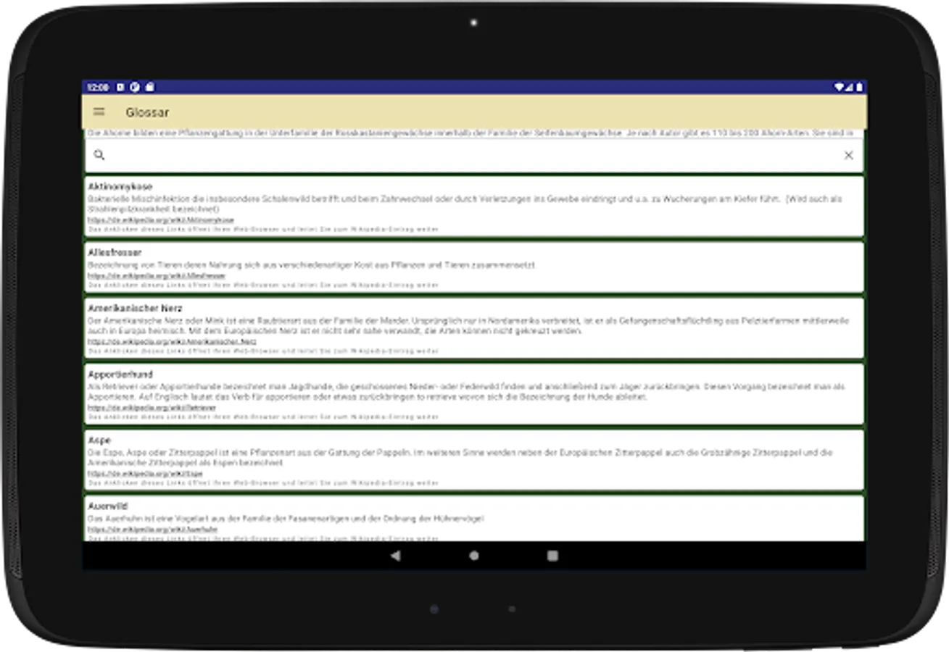Tap the Android back navigation button

pos(395,556)
